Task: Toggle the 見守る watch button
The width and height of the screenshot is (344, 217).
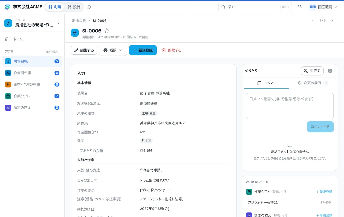Action: (312, 71)
